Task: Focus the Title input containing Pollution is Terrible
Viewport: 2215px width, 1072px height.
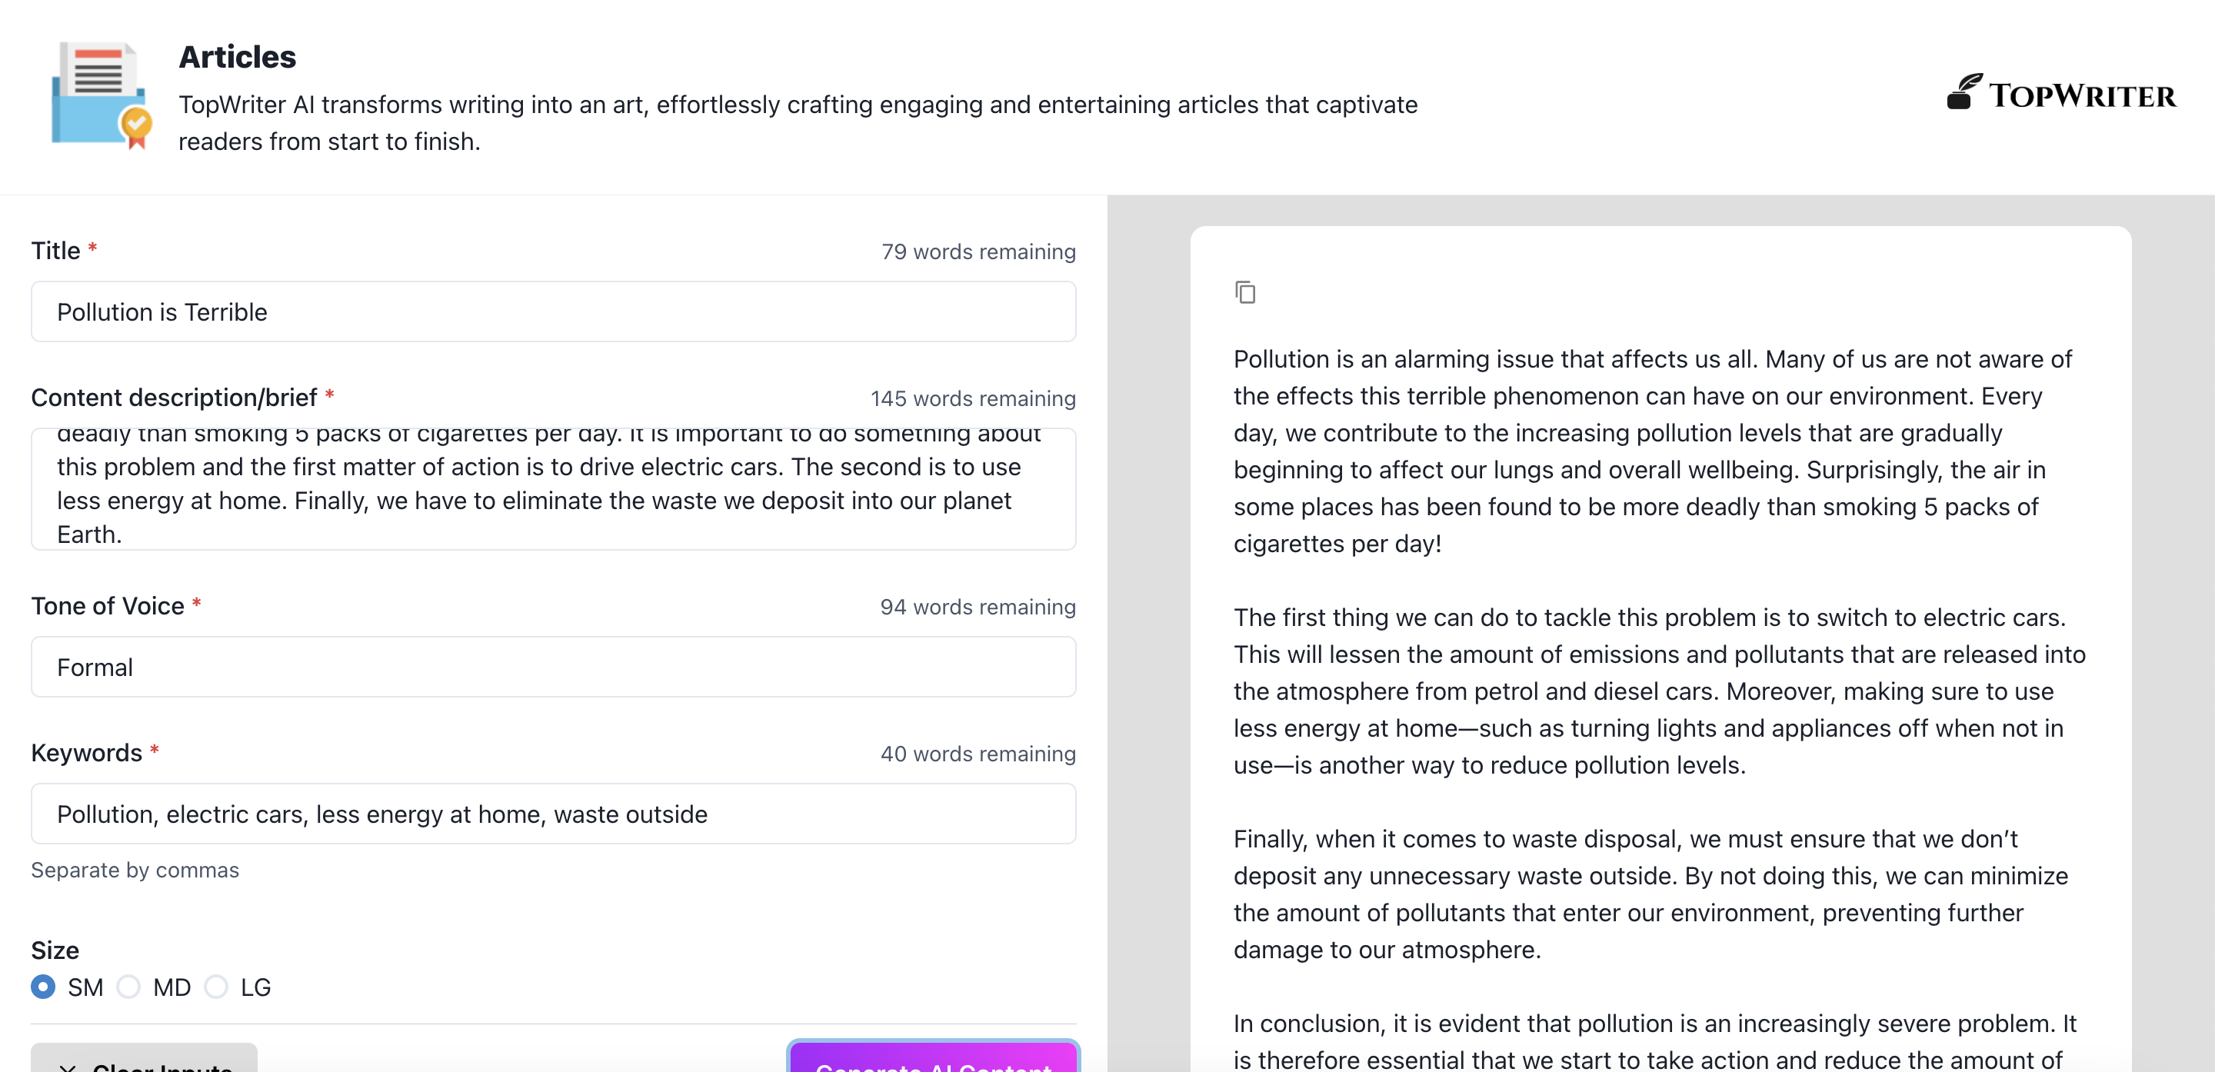Action: coord(554,312)
